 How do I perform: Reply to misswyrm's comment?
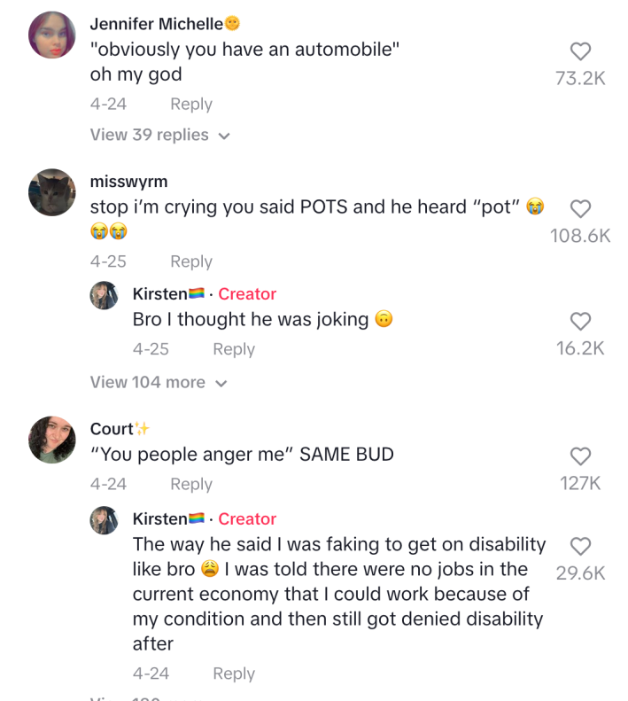click(x=190, y=261)
